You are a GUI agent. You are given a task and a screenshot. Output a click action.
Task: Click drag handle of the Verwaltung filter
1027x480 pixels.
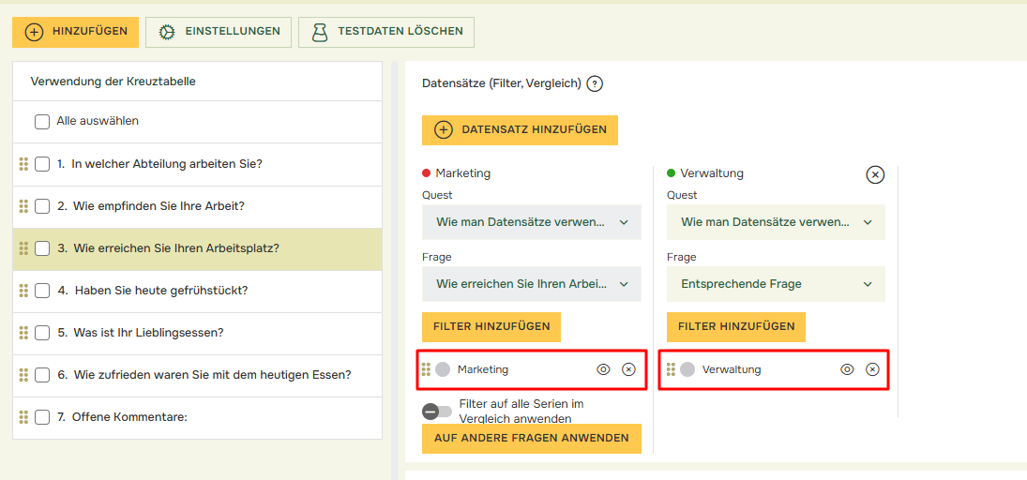click(671, 369)
